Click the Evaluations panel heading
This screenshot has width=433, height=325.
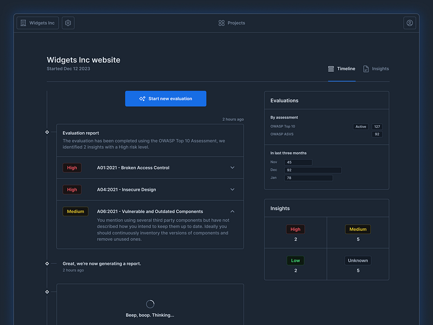[x=284, y=101]
